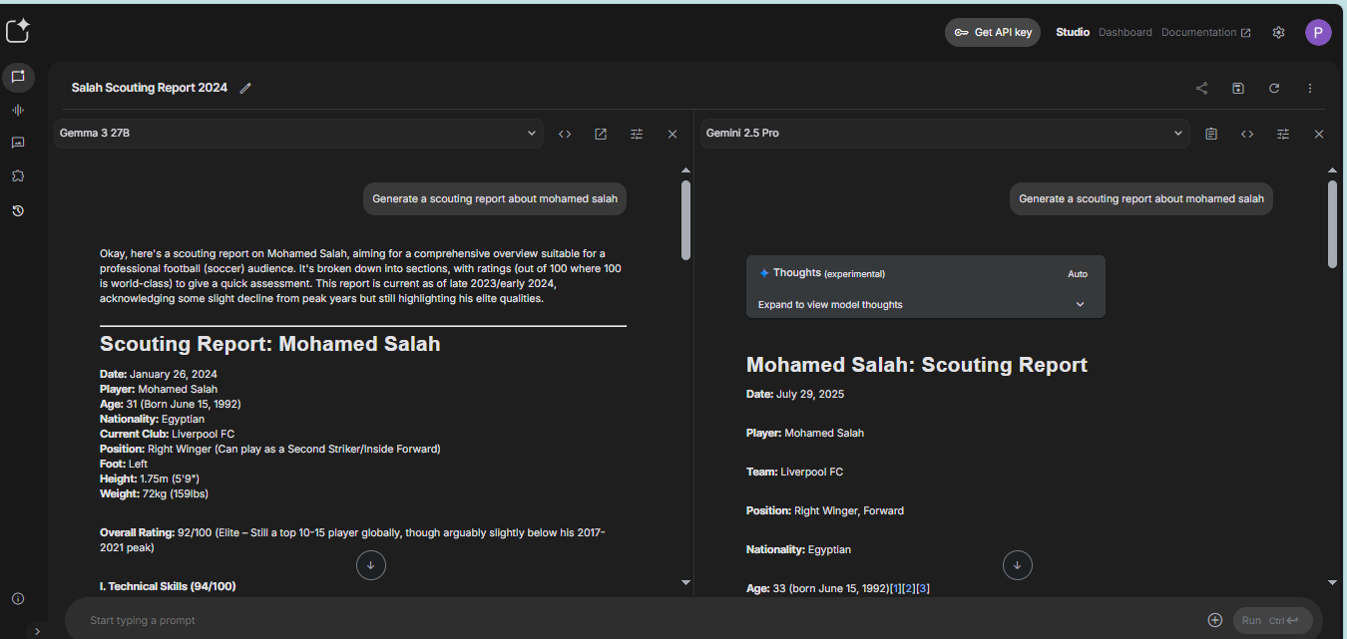Screen dimensions: 1347x639
Task: Open the Generate Media sidebar icon
Action: tap(18, 143)
